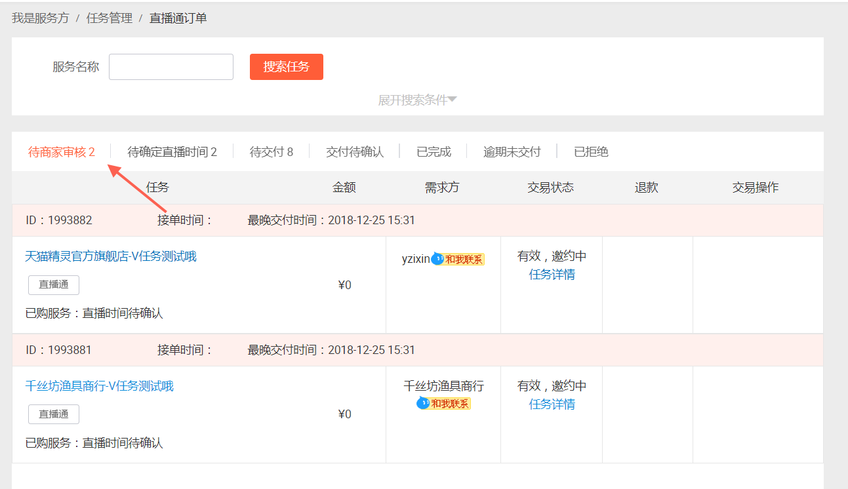Open 千丝坊渔具商行-V任务测试哦 task link
This screenshot has width=848, height=489.
99,386
